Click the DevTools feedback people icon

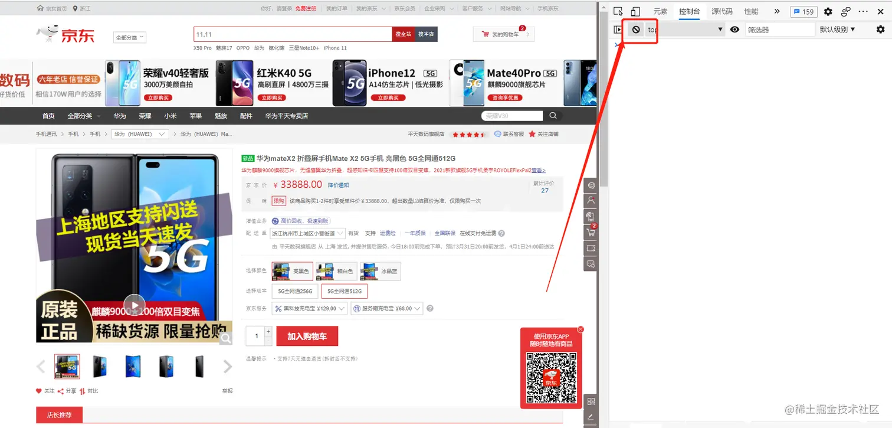tap(846, 12)
